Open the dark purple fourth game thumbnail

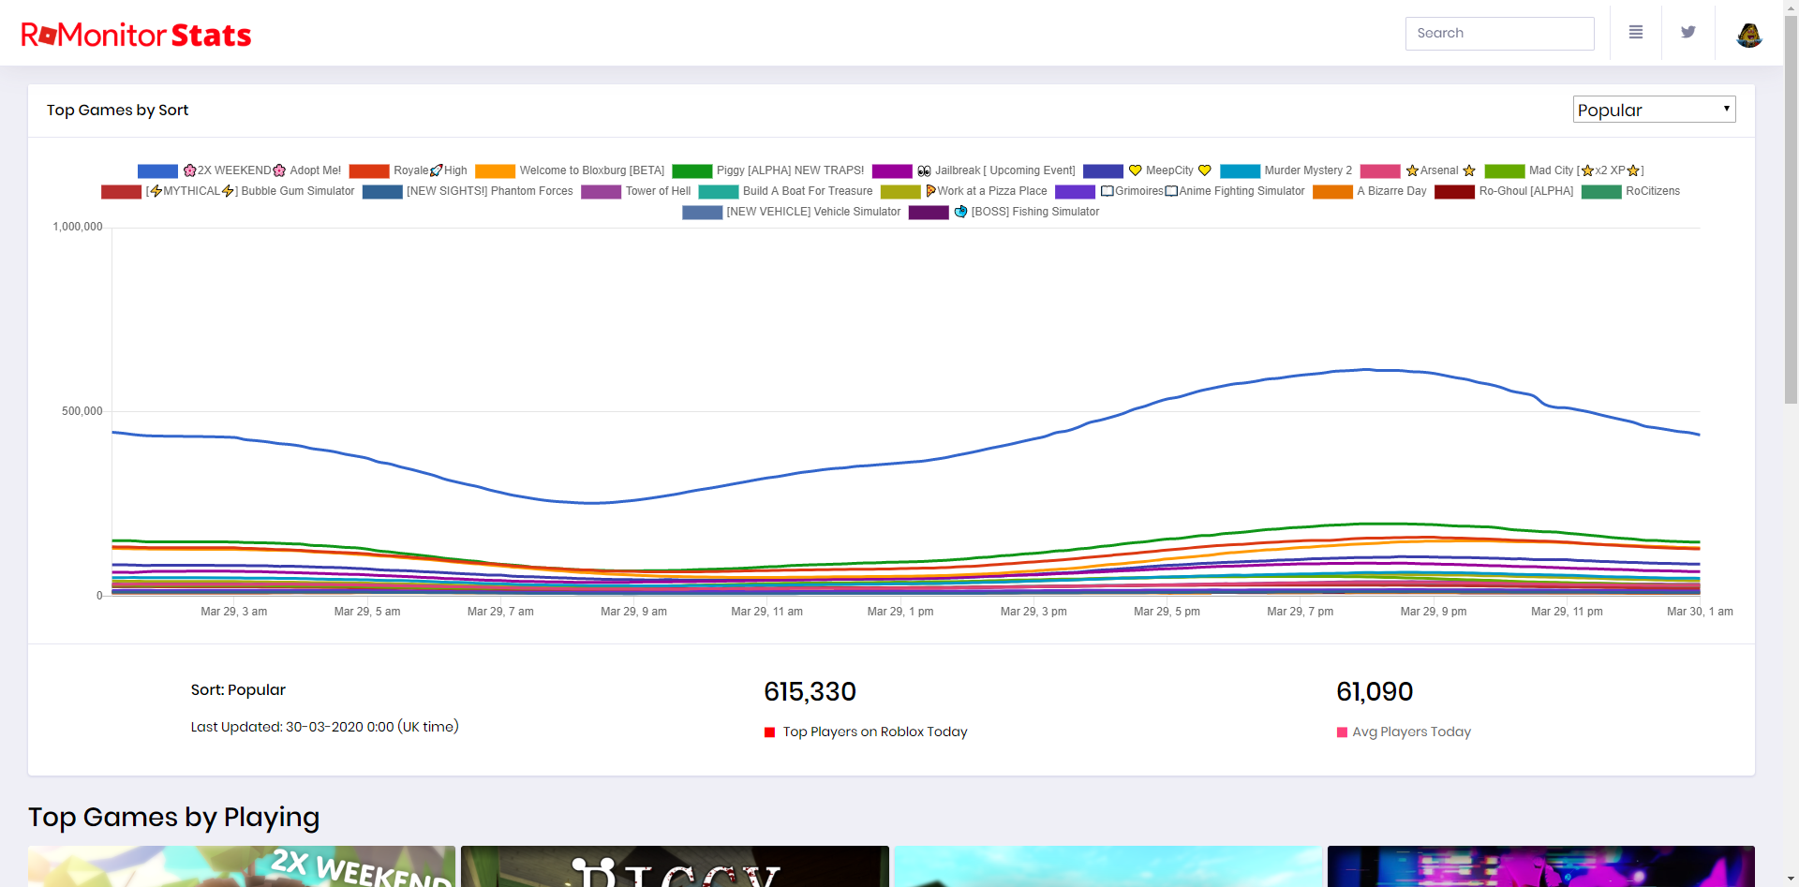click(1541, 866)
